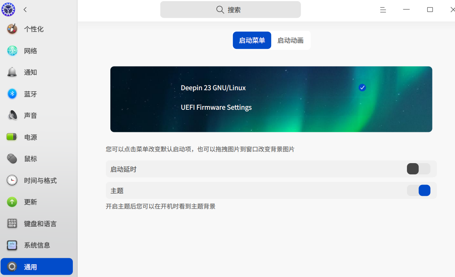Image resolution: width=455 pixels, height=277 pixels.
Task: Click the 时间与格式 sidebar label
Action: 40,180
